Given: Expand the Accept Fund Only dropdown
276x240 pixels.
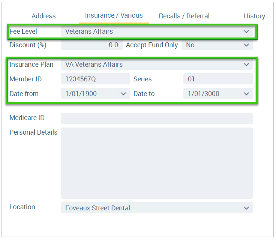Looking at the screenshot, I should pos(217,45).
